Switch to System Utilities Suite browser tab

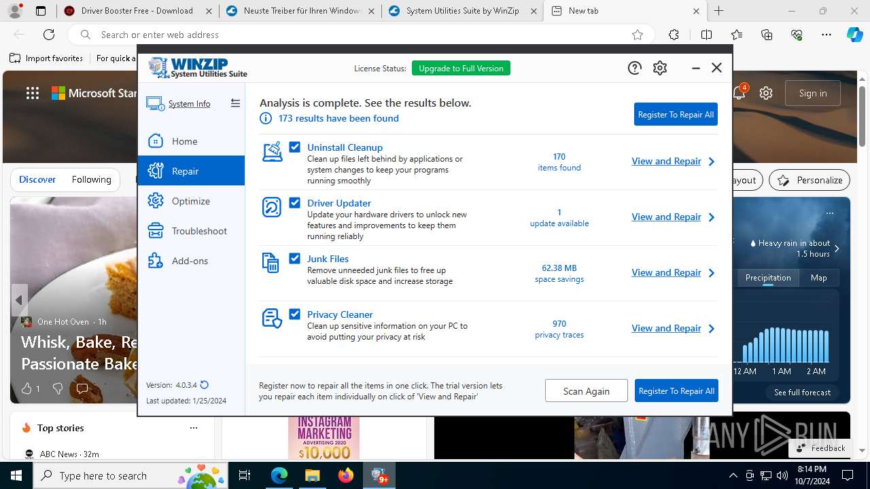point(462,11)
